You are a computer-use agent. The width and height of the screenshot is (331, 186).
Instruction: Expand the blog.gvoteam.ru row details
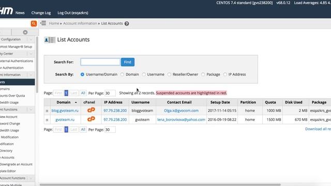tap(47, 111)
